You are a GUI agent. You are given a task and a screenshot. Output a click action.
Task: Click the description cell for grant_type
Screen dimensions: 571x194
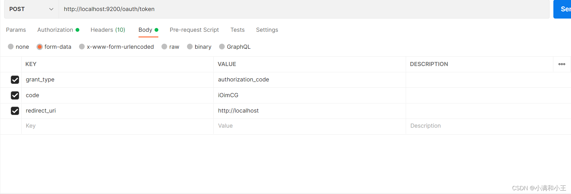[x=488, y=80]
